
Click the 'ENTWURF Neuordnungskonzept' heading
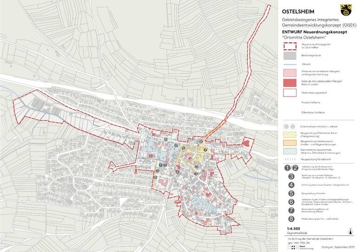click(x=314, y=32)
